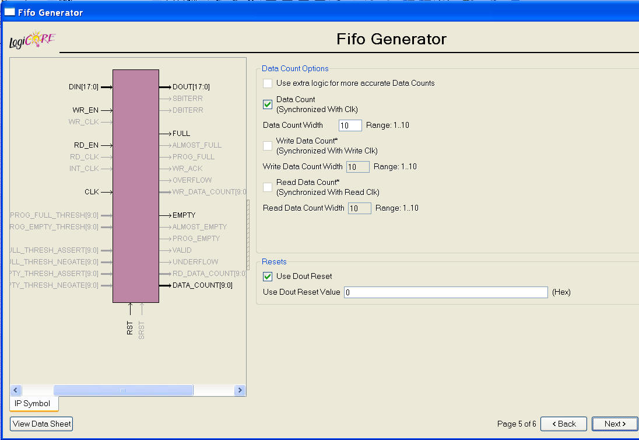Click the RD_CLK port label
639x440 pixels.
point(85,157)
